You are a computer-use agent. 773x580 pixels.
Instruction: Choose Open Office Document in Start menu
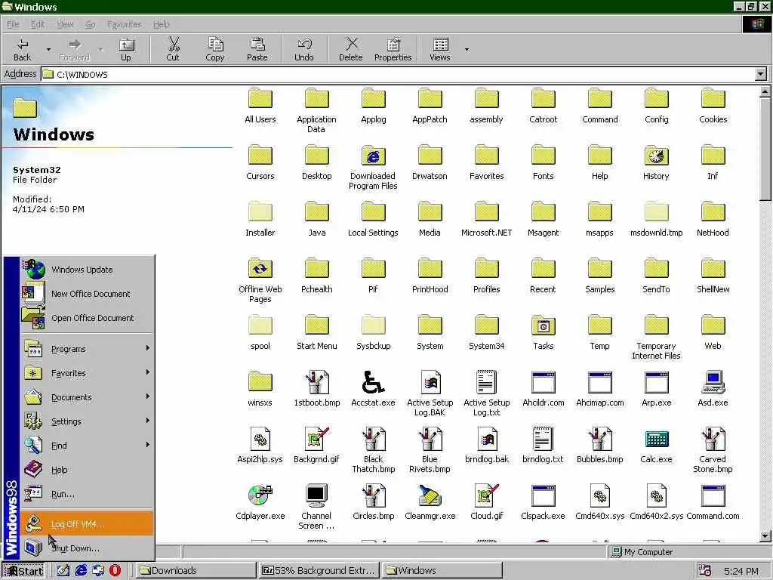click(x=88, y=318)
